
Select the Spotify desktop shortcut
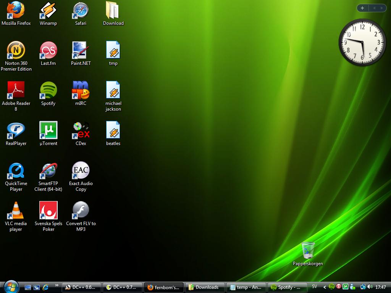click(x=48, y=94)
